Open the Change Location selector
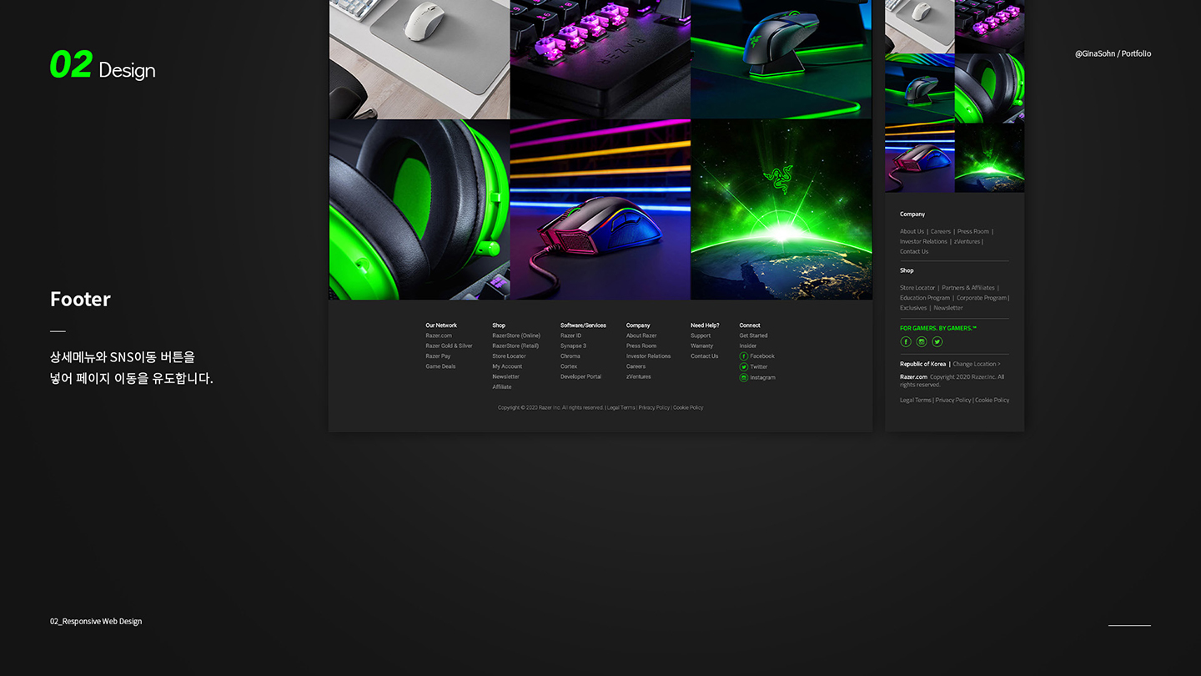Screen dimensions: 1201x676 point(976,364)
